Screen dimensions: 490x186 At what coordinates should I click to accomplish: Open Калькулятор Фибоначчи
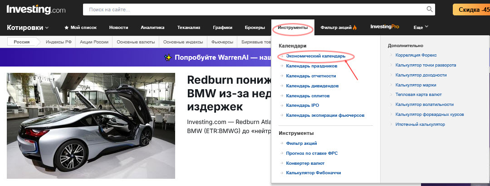tap(314, 172)
